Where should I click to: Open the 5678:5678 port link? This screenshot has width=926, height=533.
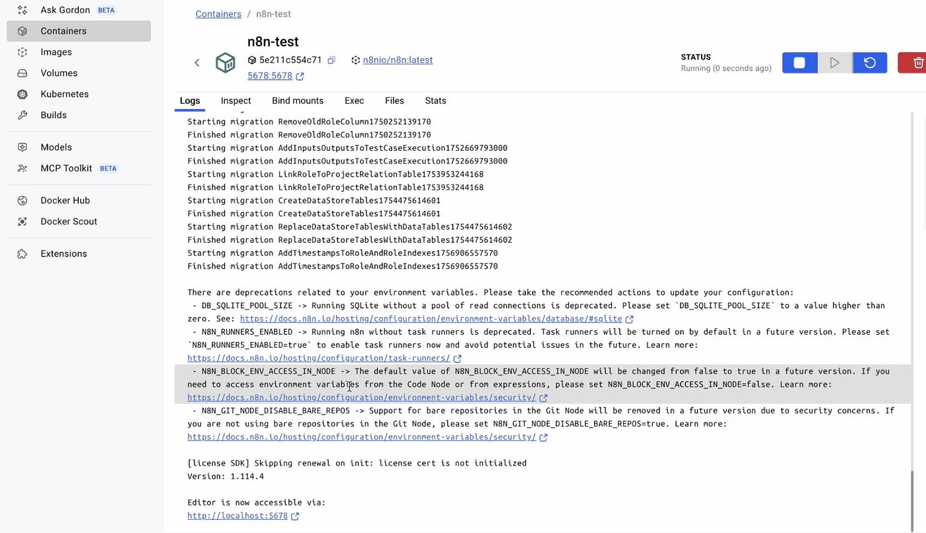tap(270, 76)
